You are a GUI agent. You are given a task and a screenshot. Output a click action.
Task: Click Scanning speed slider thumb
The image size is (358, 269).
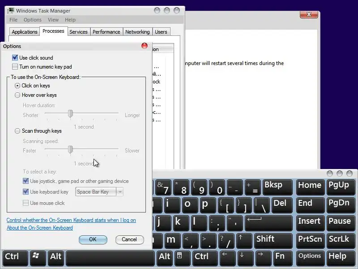click(71, 149)
